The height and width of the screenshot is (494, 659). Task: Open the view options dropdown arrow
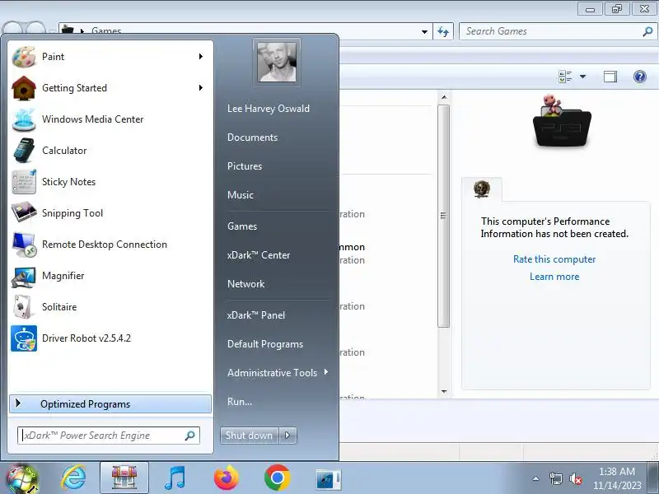(x=582, y=77)
